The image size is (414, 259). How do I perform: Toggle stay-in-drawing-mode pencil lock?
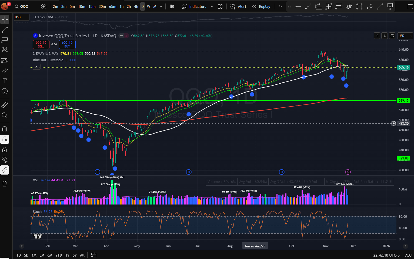point(5,139)
